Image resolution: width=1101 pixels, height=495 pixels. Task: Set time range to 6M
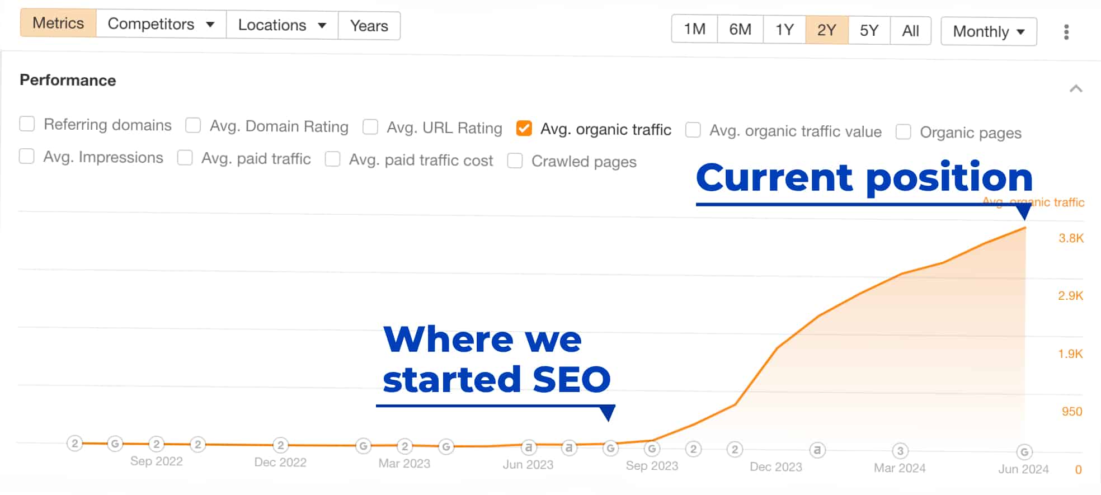(x=740, y=29)
